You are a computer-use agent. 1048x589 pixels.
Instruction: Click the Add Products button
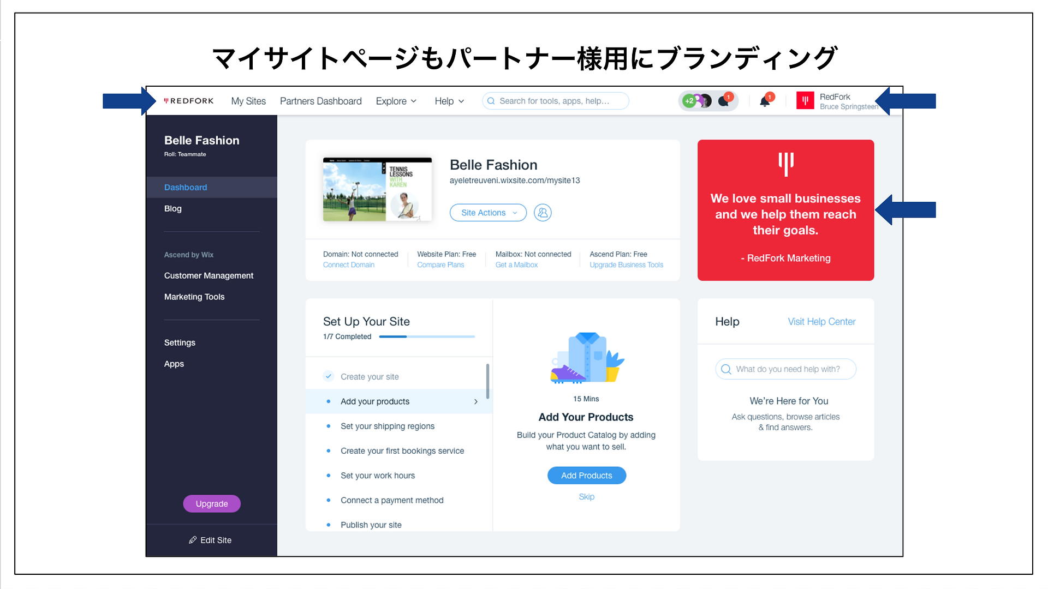click(x=587, y=476)
